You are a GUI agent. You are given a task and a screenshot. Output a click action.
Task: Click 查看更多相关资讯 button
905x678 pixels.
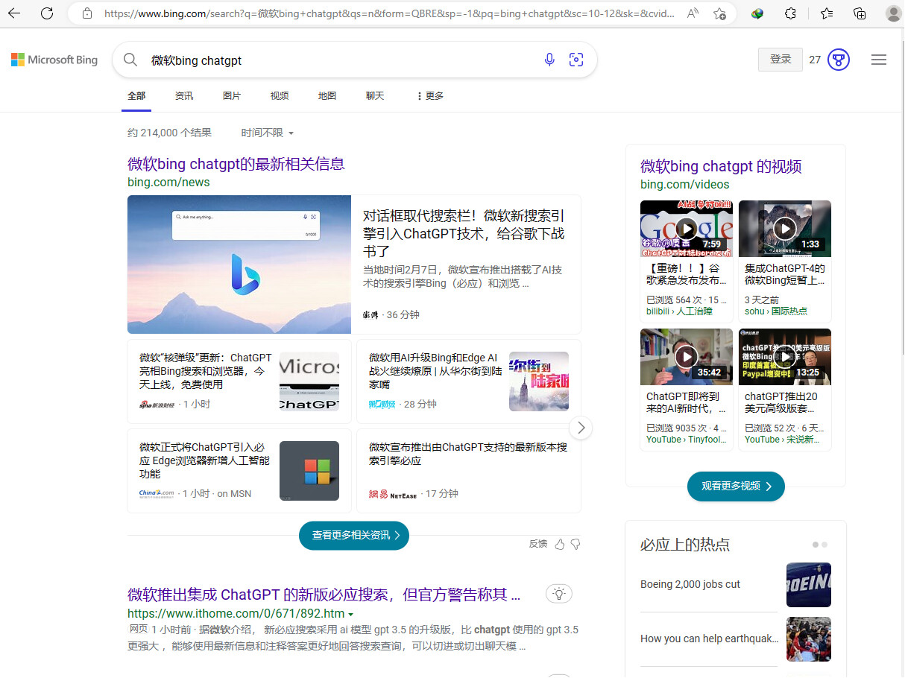[x=354, y=535]
